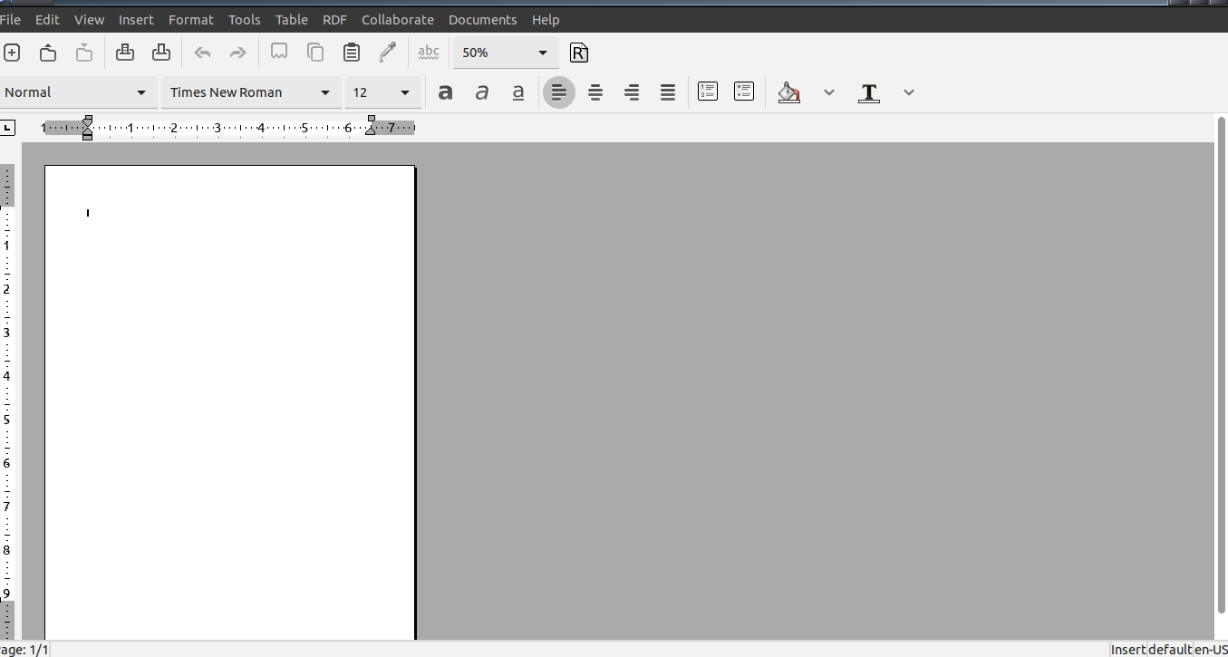Expand the highlight color chevron
The height and width of the screenshot is (657, 1228).
click(829, 92)
